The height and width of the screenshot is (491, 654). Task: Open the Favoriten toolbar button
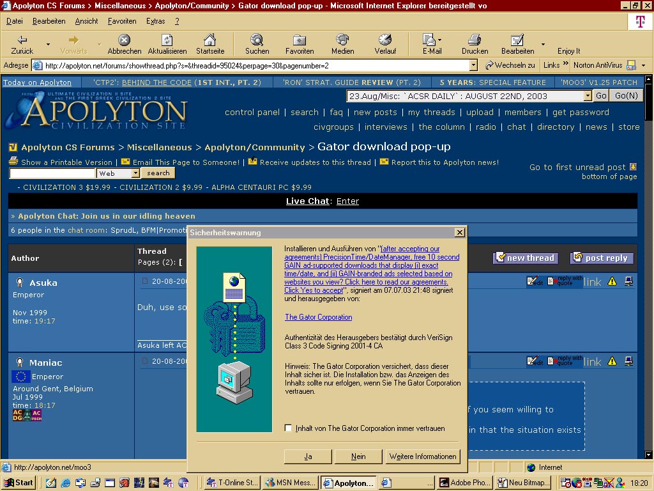coord(300,44)
